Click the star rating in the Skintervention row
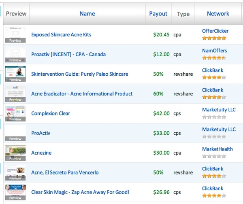Screen dimensions: 243x204 (x=214, y=77)
